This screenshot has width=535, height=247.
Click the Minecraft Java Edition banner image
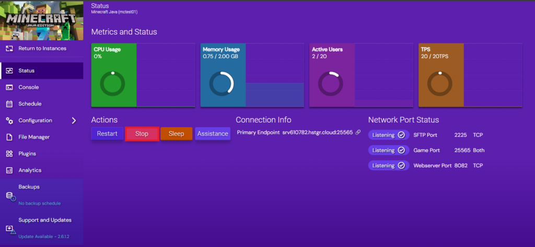(x=42, y=20)
